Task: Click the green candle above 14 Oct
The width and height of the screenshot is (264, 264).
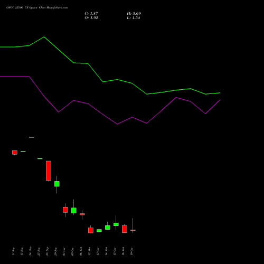Action: pos(108,228)
